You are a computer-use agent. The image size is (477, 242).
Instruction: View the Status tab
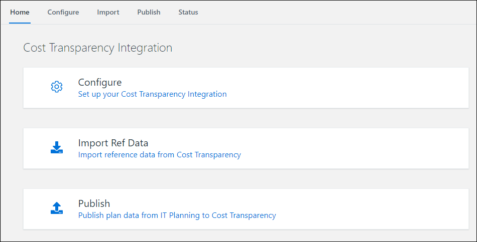point(188,12)
